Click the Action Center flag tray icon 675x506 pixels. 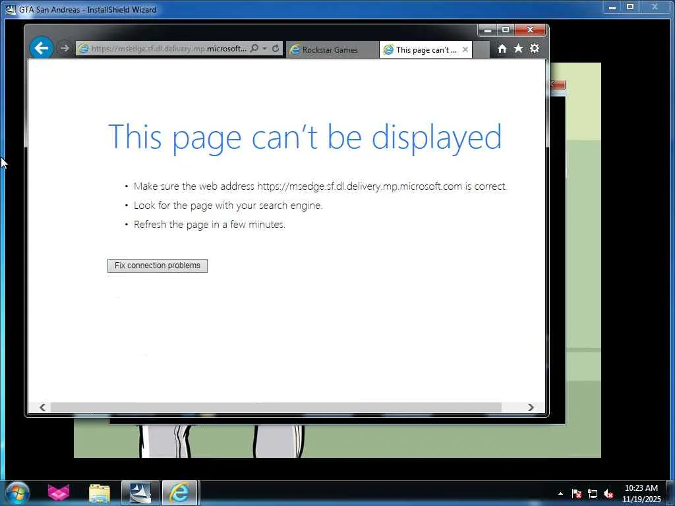(x=576, y=494)
